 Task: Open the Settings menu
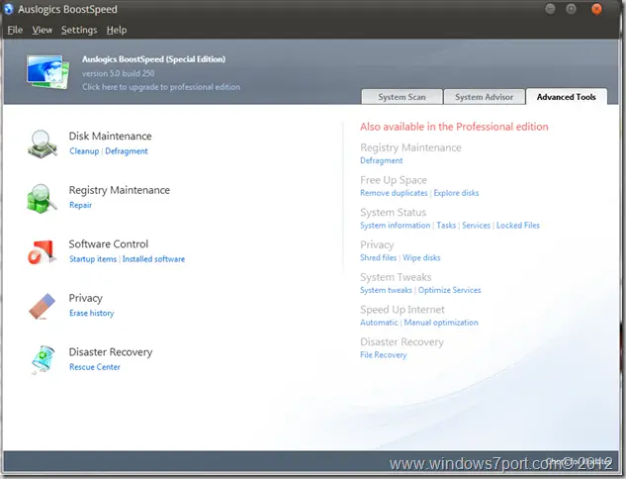pyautogui.click(x=79, y=30)
